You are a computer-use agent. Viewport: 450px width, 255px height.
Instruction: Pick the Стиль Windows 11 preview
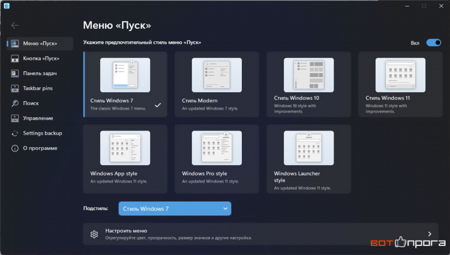400,75
